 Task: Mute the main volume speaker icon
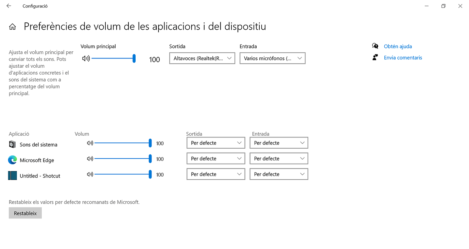(x=86, y=59)
